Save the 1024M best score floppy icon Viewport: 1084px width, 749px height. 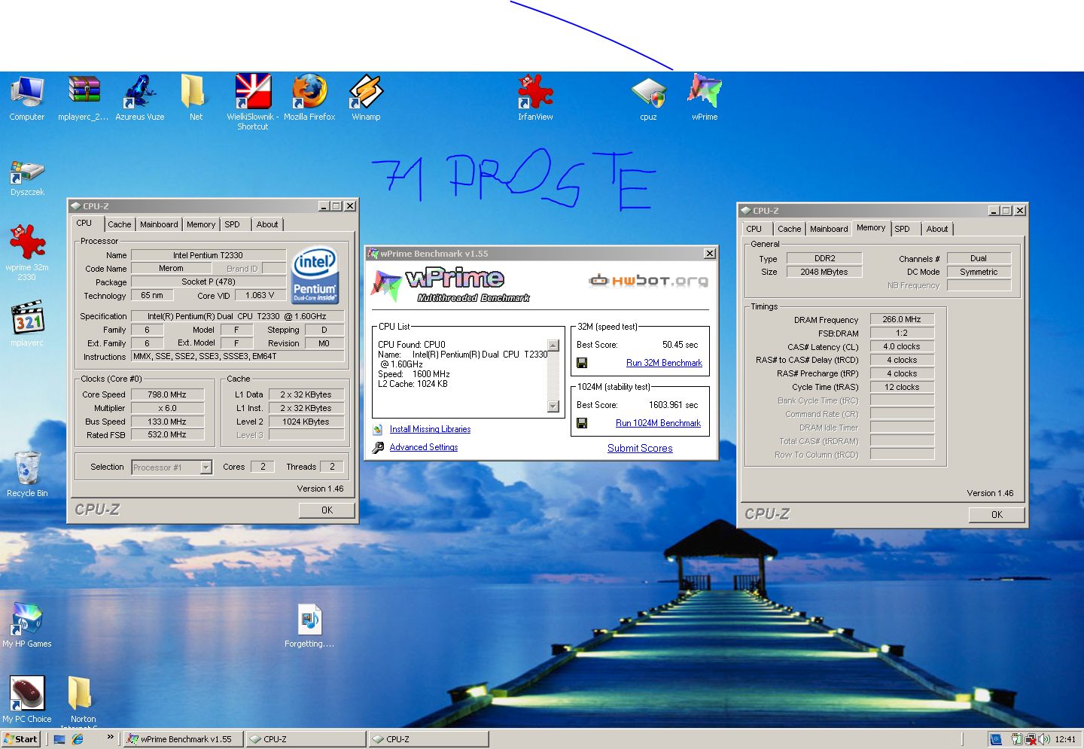[582, 423]
